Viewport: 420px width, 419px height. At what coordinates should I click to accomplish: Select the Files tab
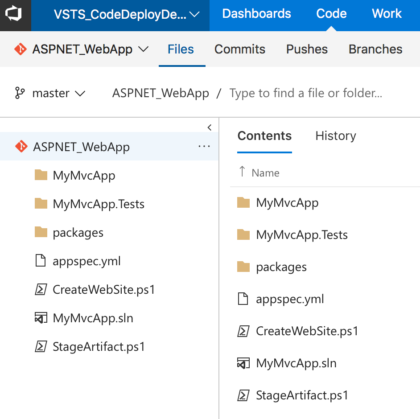point(181,49)
